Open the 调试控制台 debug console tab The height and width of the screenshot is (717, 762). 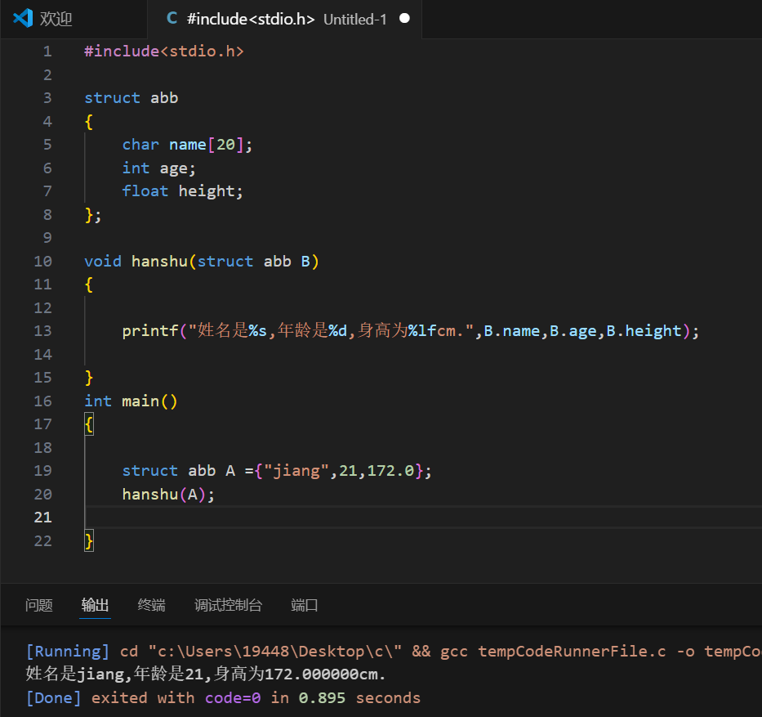228,605
